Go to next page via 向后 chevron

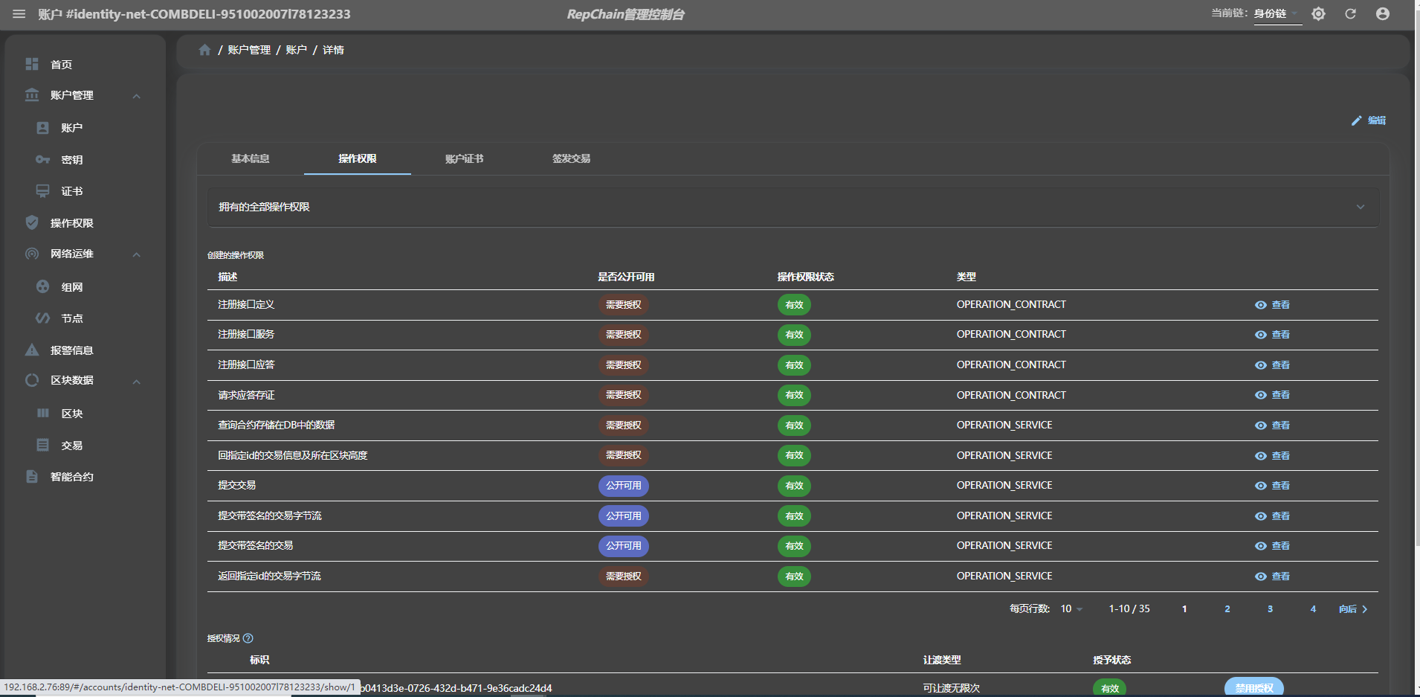(1353, 609)
